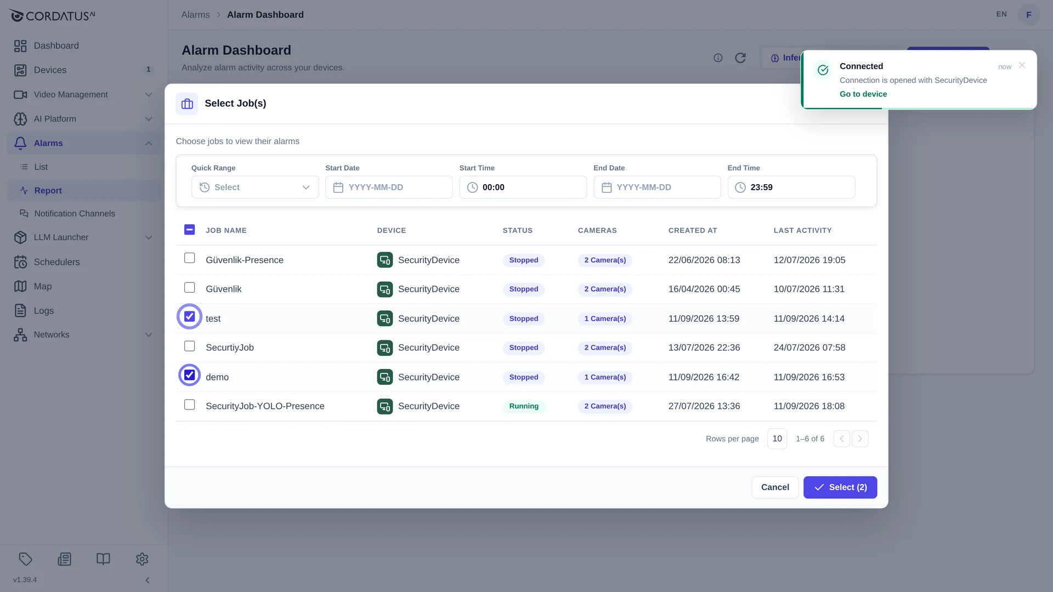Screen dimensions: 1053x592
Task: Click the Stopped badge in SecurtiyJob row
Action: 524,348
